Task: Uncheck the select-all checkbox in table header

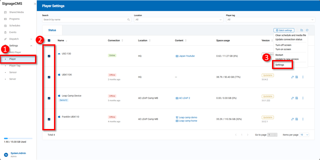Action: click(x=49, y=41)
